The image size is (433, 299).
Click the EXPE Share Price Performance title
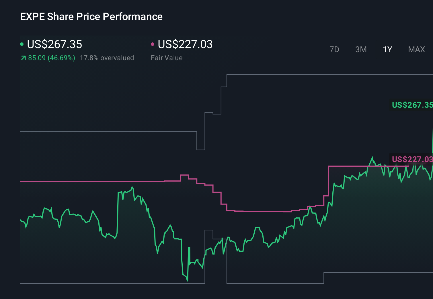[91, 17]
